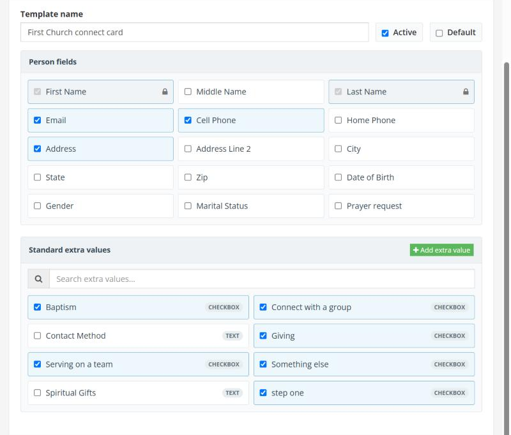Image resolution: width=511 pixels, height=435 pixels.
Task: Uncheck Something else extra value
Action: click(x=263, y=364)
